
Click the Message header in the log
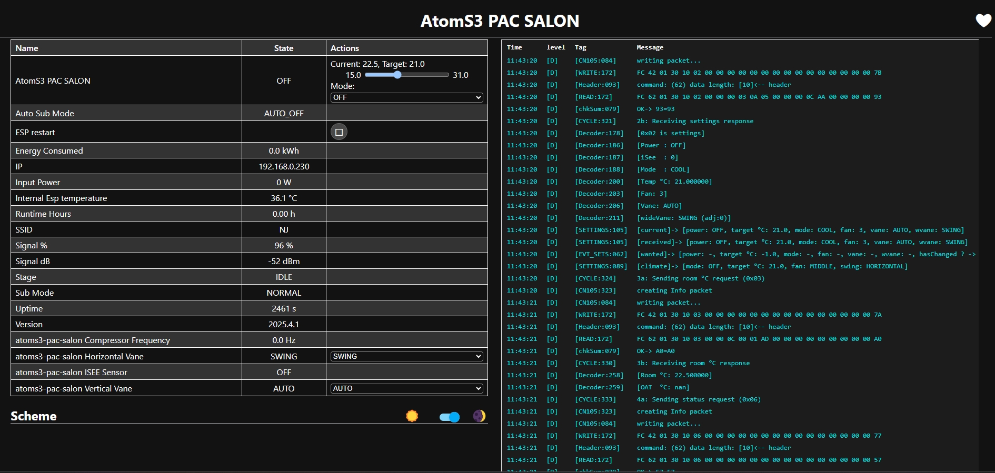click(x=650, y=47)
